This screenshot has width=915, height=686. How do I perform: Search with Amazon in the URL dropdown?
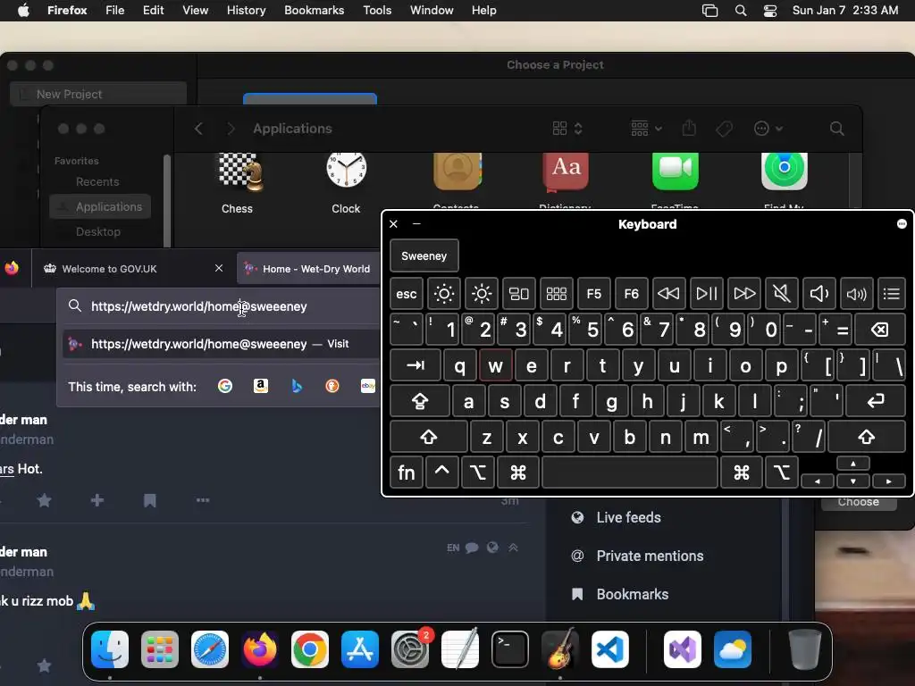click(x=261, y=386)
